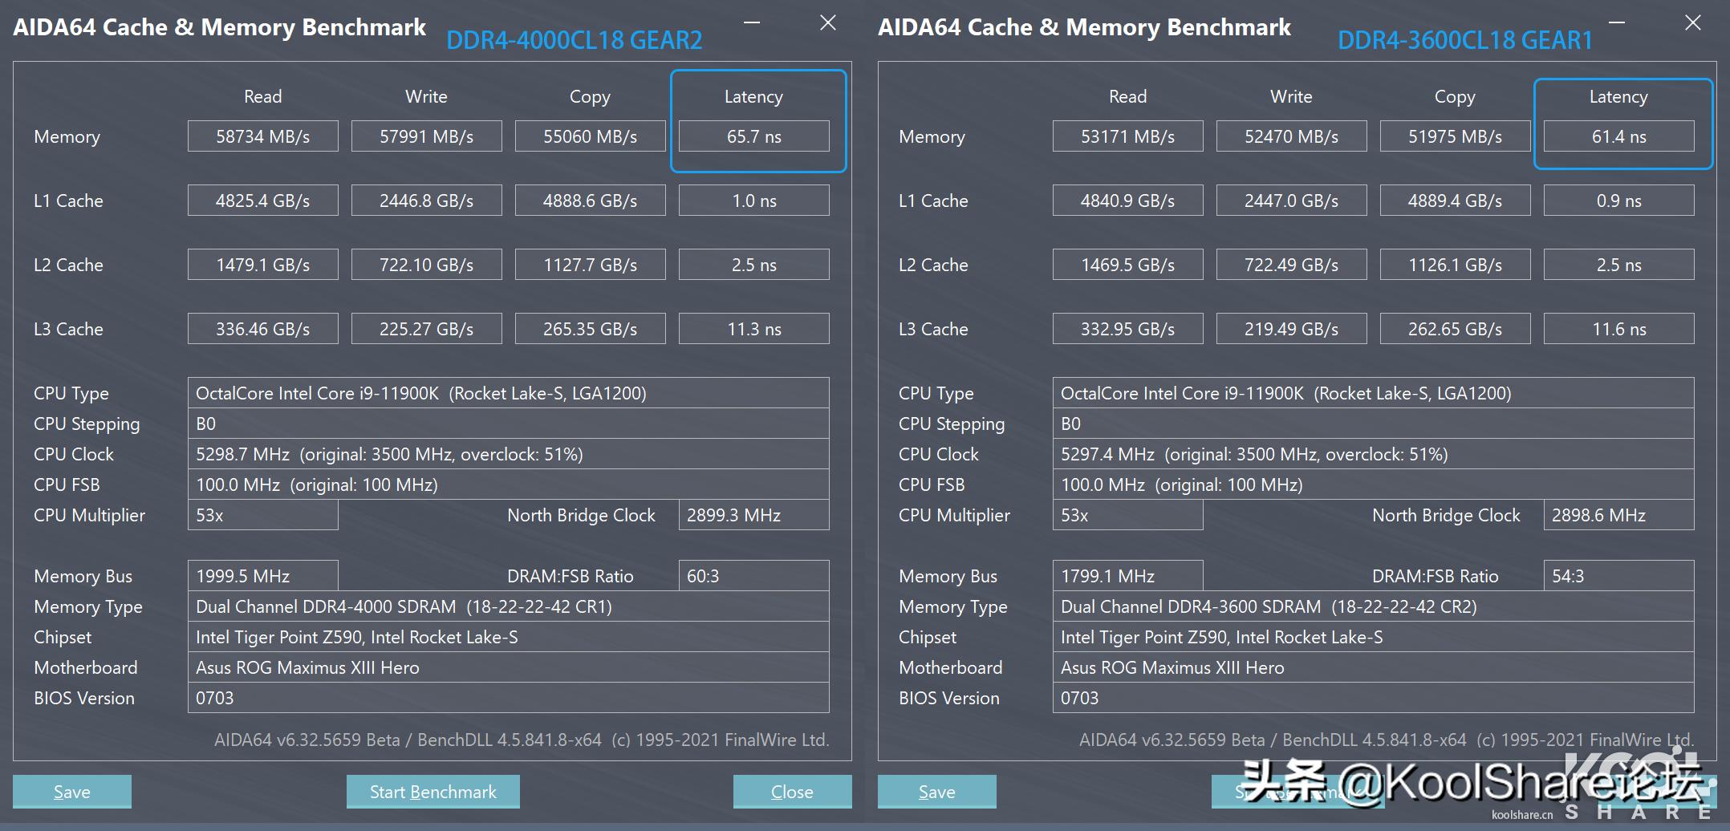Close the DDR4-3600CL18 GEAR1 window with X

tap(1693, 22)
